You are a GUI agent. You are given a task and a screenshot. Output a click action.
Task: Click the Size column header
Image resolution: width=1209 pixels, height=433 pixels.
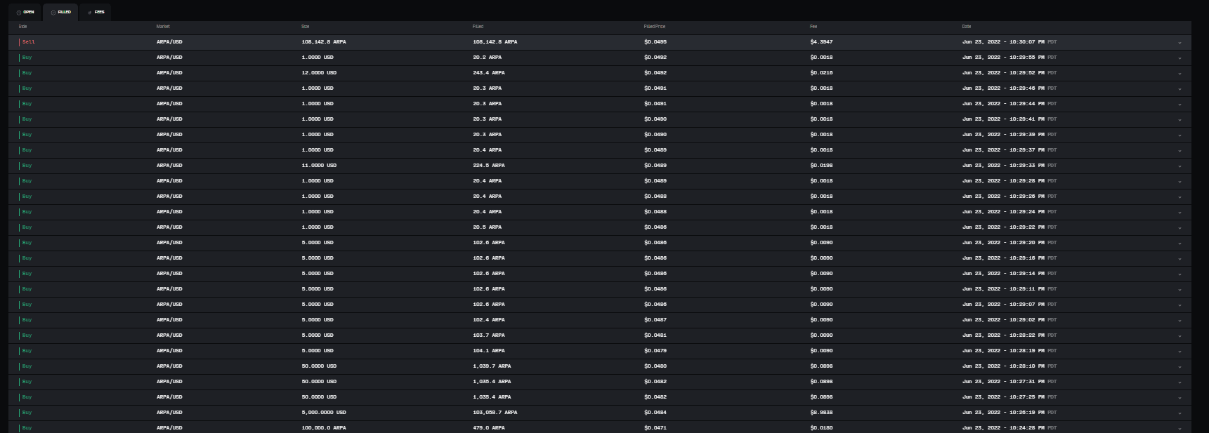[305, 27]
